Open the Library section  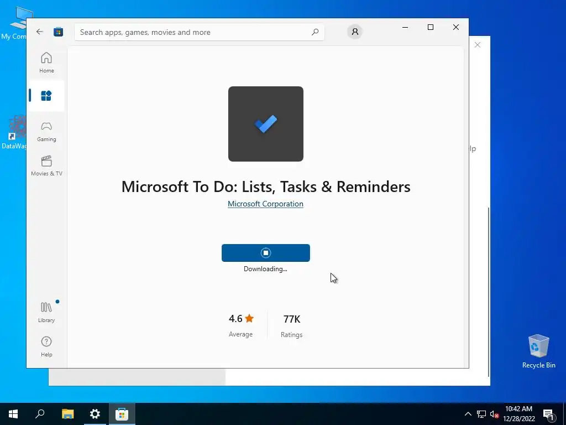pyautogui.click(x=46, y=313)
